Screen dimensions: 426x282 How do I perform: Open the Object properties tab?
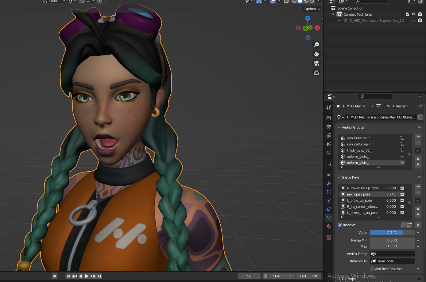tap(329, 175)
